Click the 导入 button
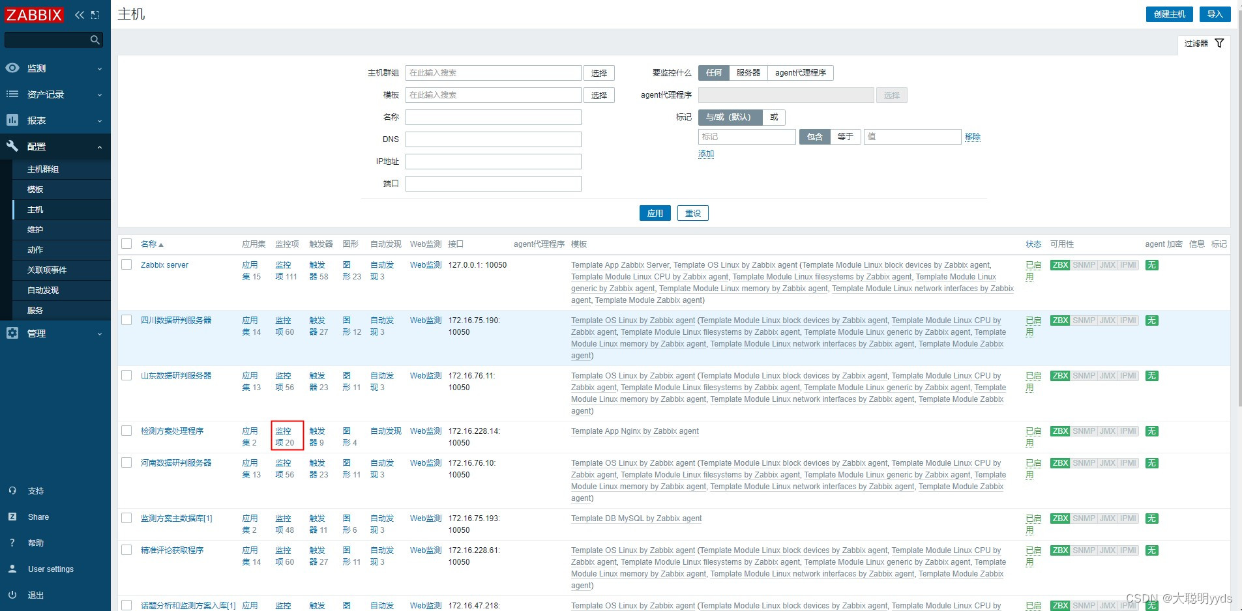Screen dimensions: 1242x611 click(1215, 14)
